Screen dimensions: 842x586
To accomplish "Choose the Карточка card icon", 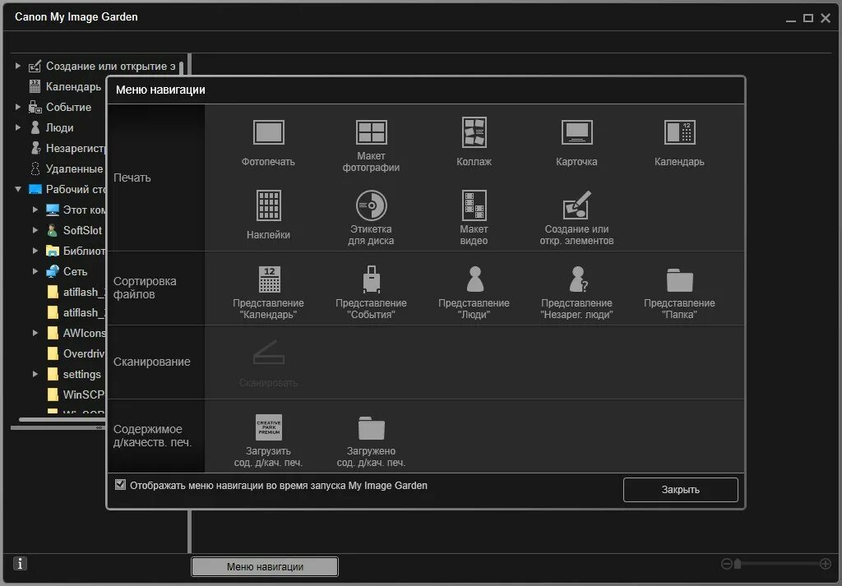I will tap(576, 132).
